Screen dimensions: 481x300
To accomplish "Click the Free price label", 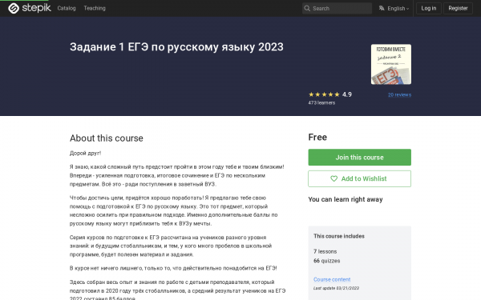I will point(317,137).
